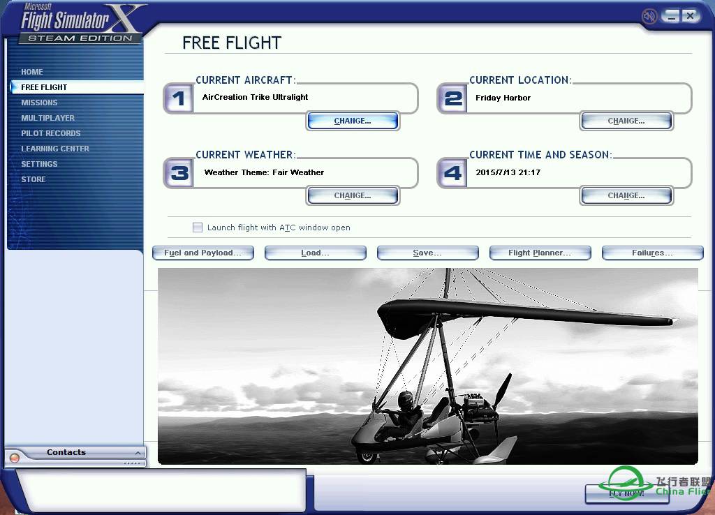715x515 pixels.
Task: Click the ultralight aircraft preview image
Action: point(427,366)
